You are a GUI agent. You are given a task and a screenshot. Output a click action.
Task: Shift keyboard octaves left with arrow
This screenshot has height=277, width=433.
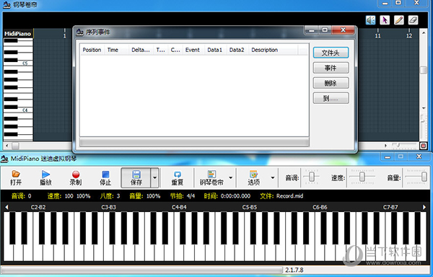6,207
